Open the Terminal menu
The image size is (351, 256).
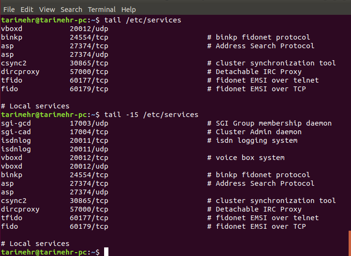(x=102, y=9)
